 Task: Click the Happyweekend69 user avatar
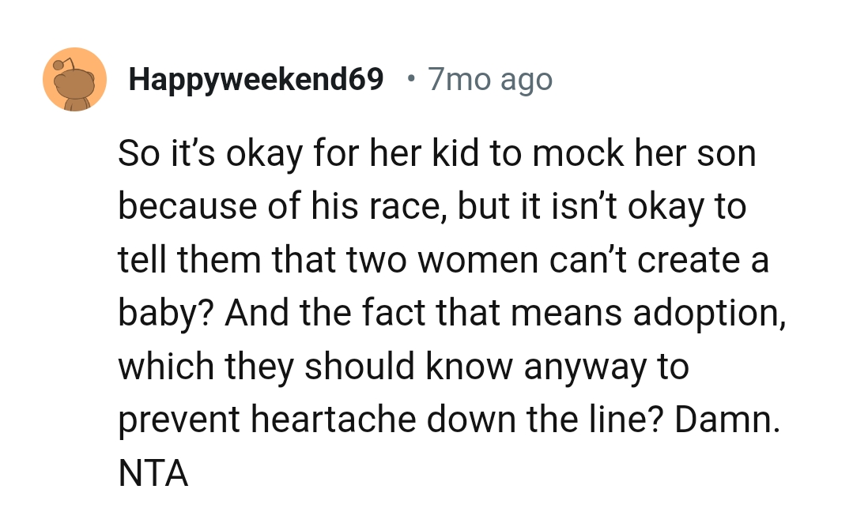74,79
